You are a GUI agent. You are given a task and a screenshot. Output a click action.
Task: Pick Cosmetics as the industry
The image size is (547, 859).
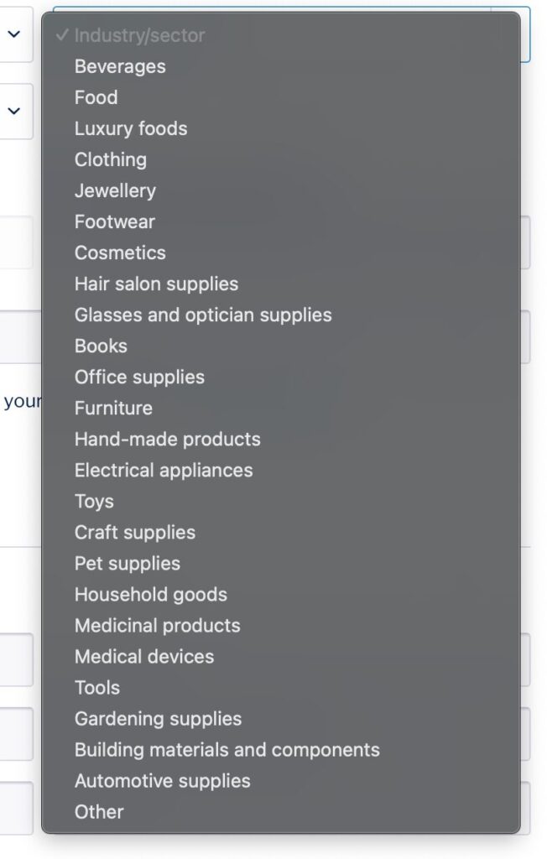click(120, 252)
